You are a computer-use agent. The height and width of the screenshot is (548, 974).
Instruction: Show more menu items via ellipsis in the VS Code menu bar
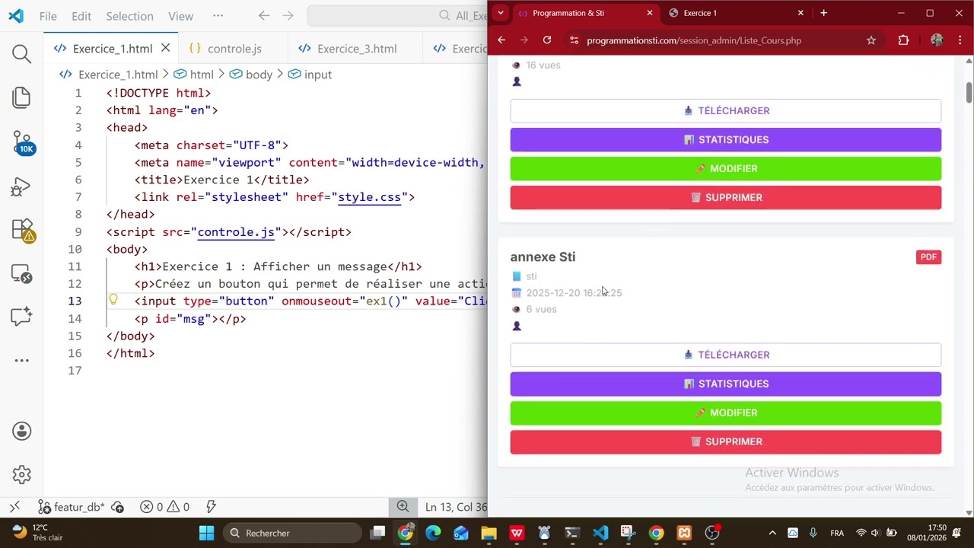[x=218, y=16]
